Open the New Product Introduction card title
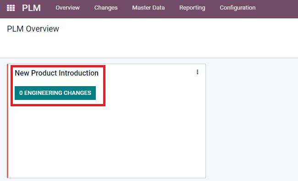The width and height of the screenshot is (298, 181). [x=57, y=73]
